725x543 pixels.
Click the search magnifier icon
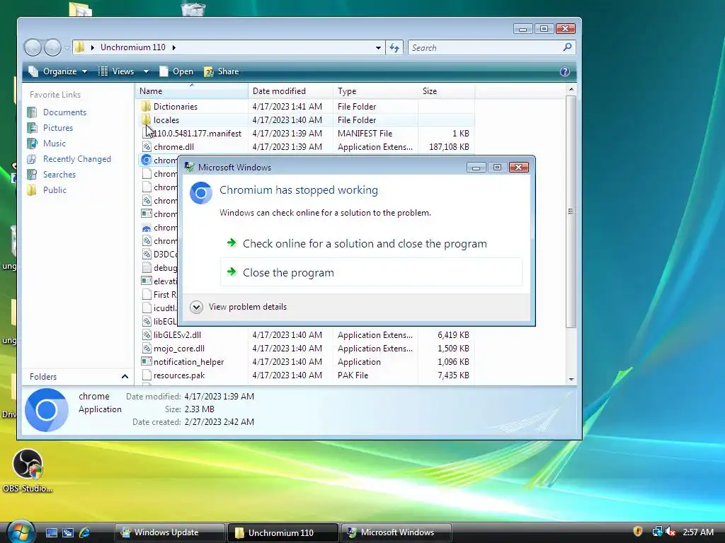(567, 47)
